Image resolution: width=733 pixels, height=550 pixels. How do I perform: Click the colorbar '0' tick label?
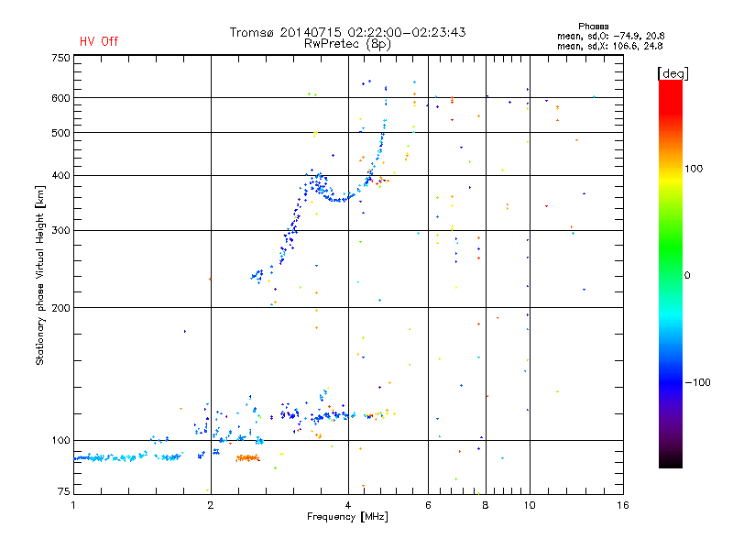(687, 276)
